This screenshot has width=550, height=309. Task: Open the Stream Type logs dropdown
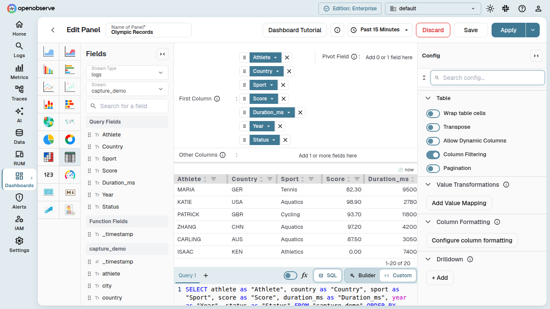[x=127, y=72]
